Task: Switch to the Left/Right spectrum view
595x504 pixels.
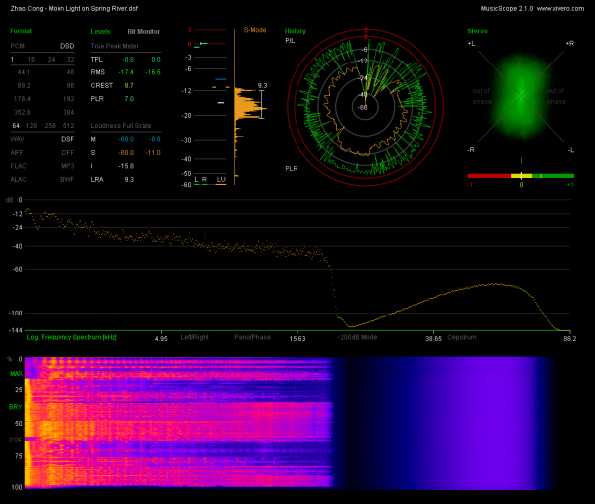Action: coord(193,337)
